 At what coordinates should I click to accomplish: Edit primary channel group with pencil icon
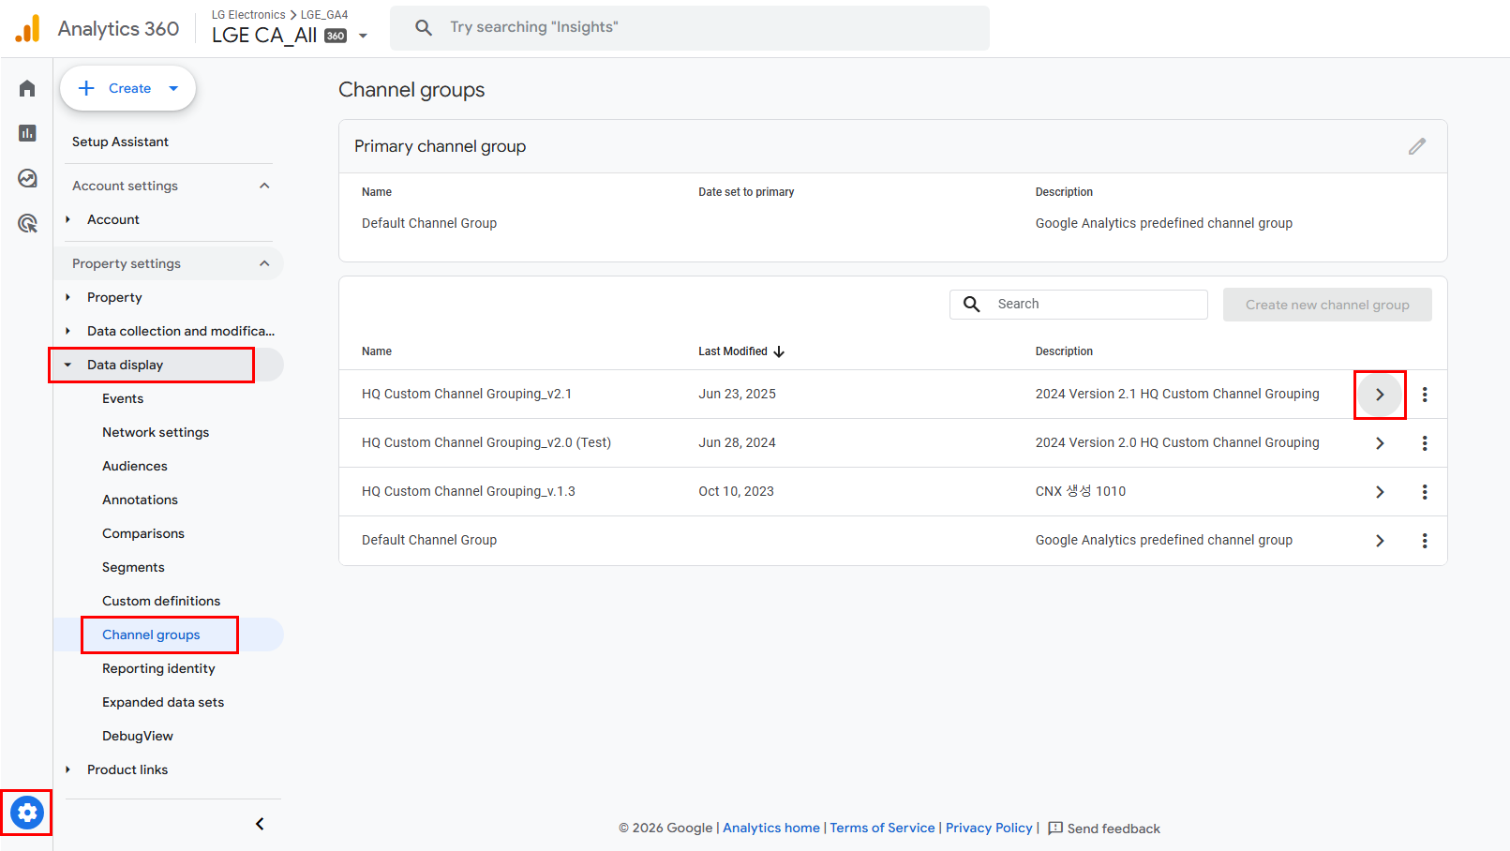(x=1416, y=146)
